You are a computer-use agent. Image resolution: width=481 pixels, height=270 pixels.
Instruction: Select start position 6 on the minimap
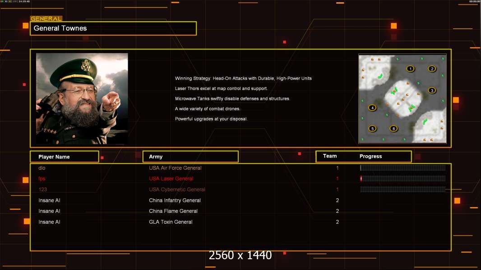[x=393, y=129]
